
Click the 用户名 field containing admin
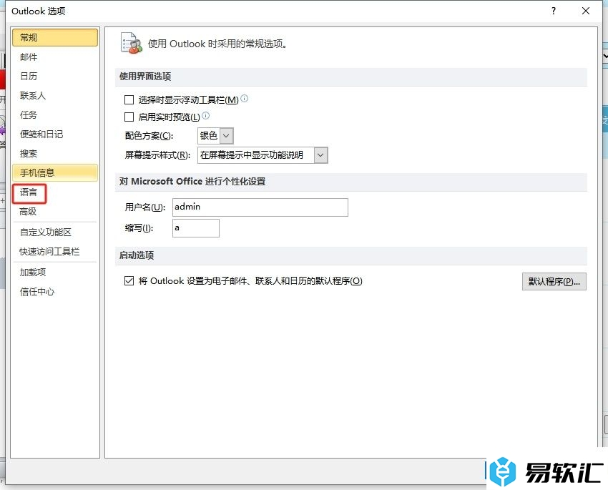[x=260, y=207]
